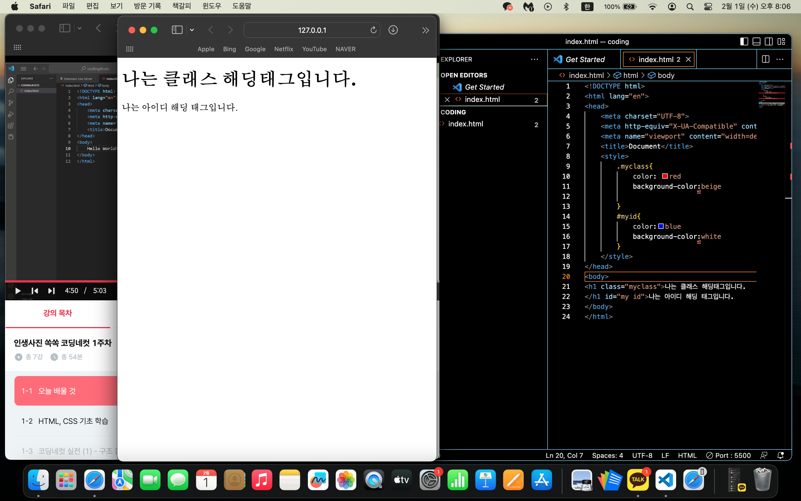
Task: Open 편집 menu in menu bar
Action: (92, 6)
